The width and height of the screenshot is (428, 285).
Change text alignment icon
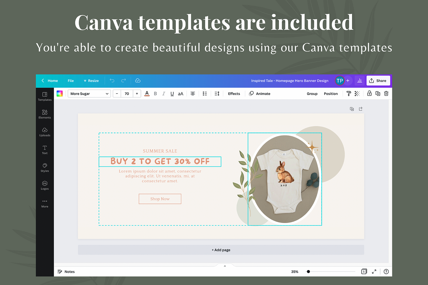point(193,94)
